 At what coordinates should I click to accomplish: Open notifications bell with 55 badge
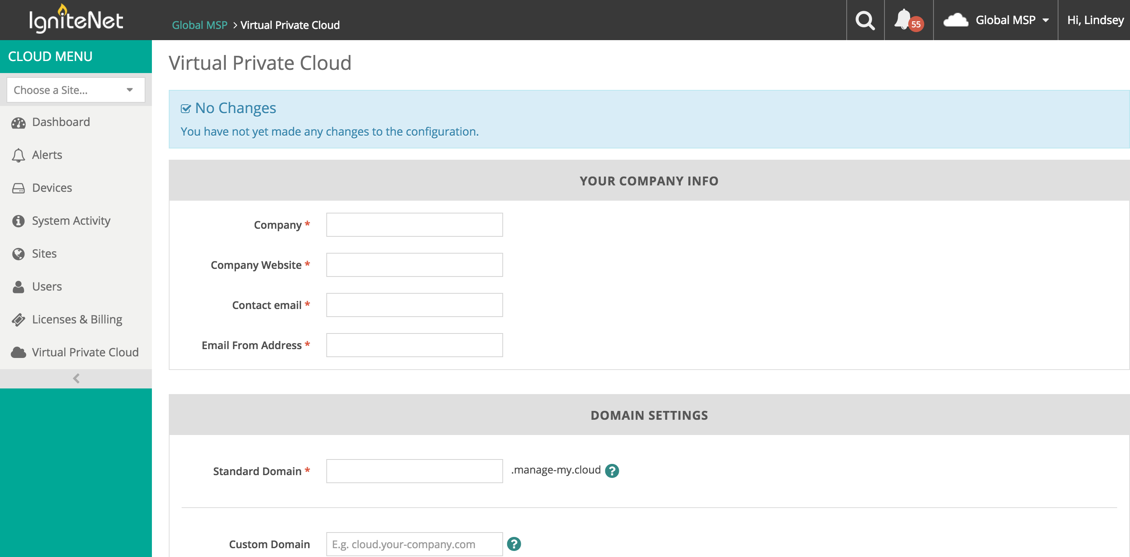(909, 20)
